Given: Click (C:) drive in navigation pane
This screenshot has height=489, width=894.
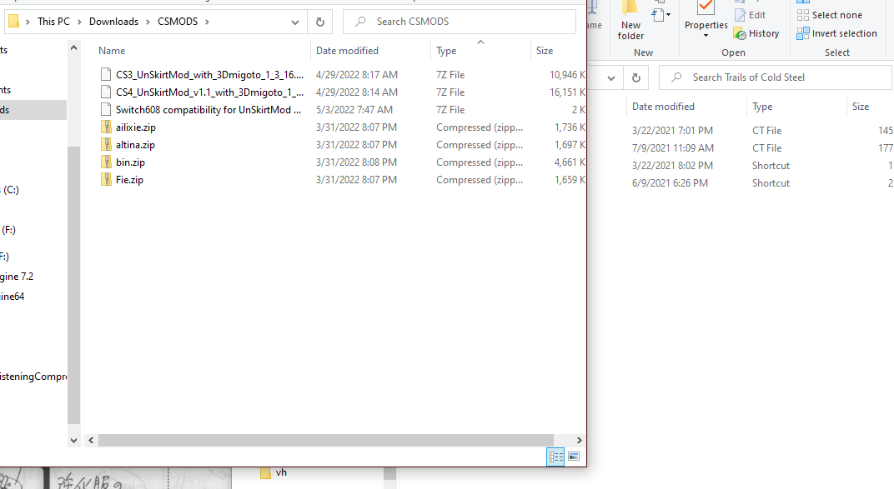Looking at the screenshot, I should (10, 190).
